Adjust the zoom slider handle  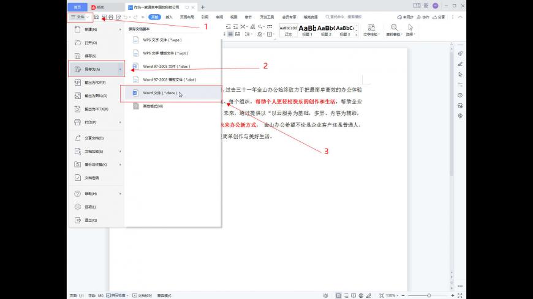[x=429, y=295]
